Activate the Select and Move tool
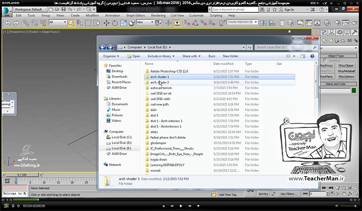This screenshot has height=211, width=362. (106, 23)
